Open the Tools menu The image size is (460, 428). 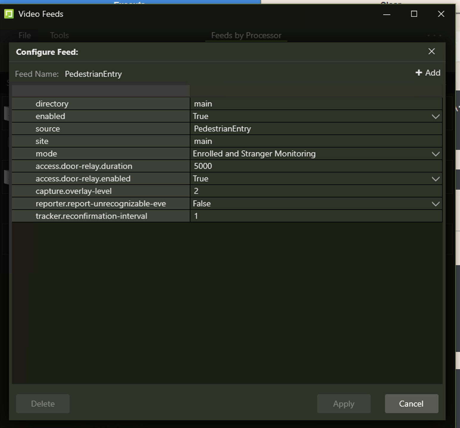click(x=59, y=35)
